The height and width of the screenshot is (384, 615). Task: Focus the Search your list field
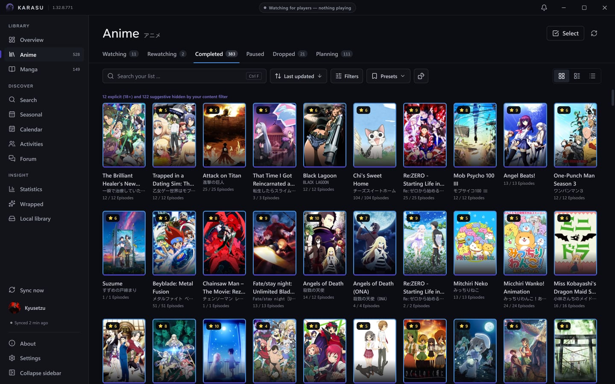(x=184, y=76)
